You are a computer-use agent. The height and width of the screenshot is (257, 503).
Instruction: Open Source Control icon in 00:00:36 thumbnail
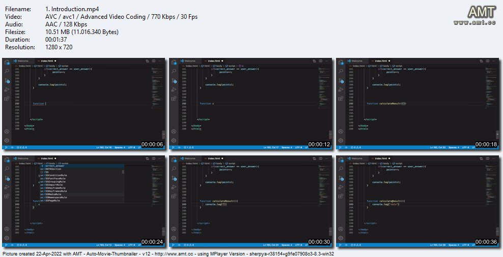click(x=341, y=178)
